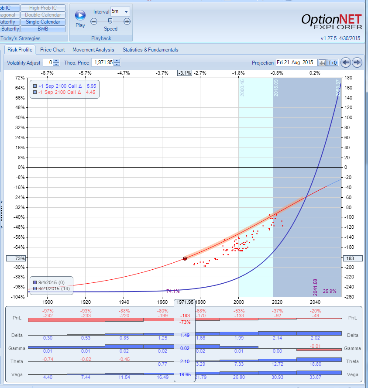Click the 2041.58 breakeven dashed line label

coord(315,287)
